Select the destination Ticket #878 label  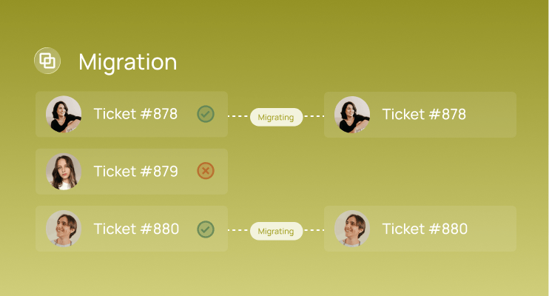[x=424, y=114]
